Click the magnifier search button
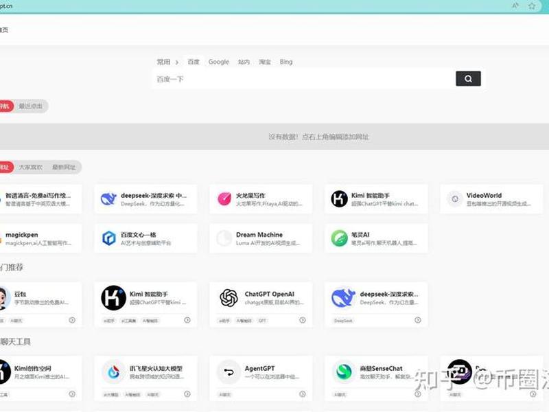The width and height of the screenshot is (549, 412). (468, 78)
